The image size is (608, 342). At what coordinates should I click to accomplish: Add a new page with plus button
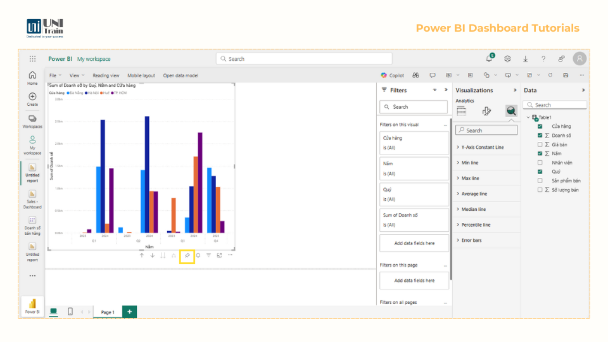[129, 312]
